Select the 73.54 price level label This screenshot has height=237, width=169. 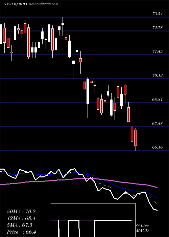tap(158, 14)
